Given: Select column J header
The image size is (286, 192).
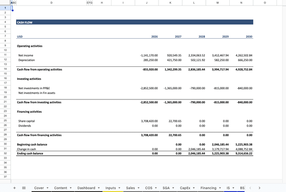Looking at the screenshot, I should coord(146,3).
